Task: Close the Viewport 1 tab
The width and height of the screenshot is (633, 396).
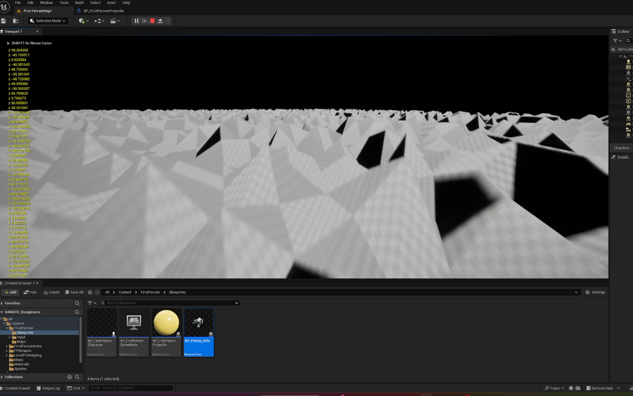Action: tap(37, 32)
